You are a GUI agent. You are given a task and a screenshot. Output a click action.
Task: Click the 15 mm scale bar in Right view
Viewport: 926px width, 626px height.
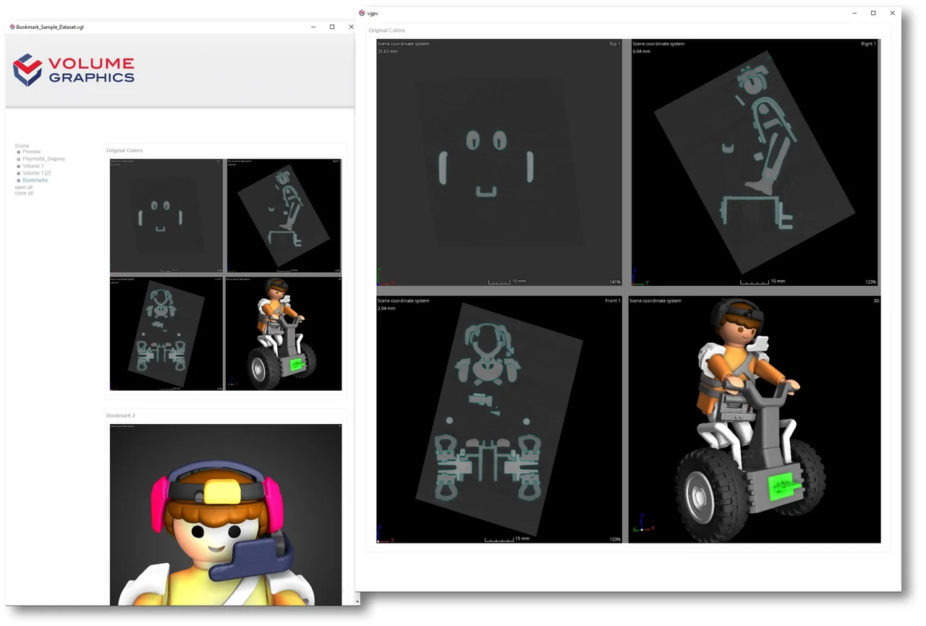tap(763, 281)
